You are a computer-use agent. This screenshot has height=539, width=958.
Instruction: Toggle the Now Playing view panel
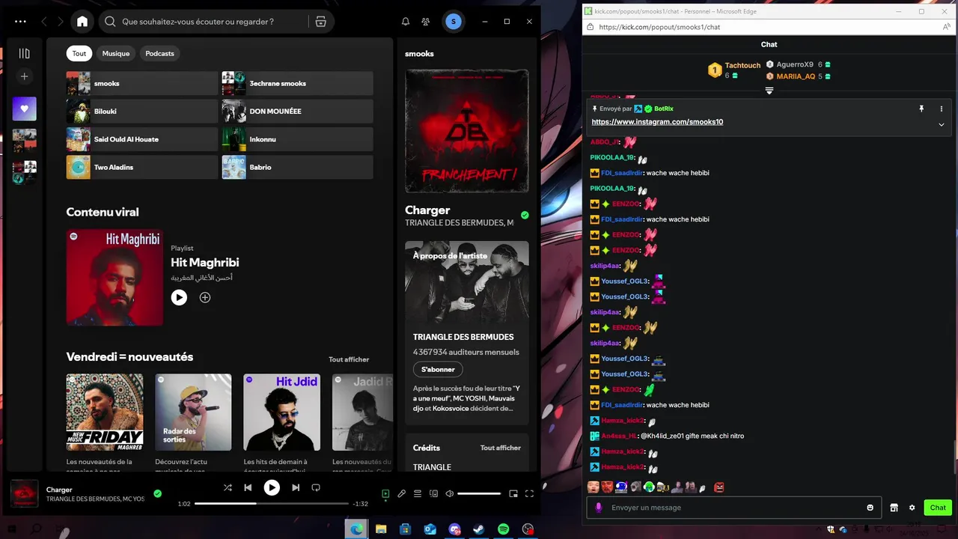[385, 493]
